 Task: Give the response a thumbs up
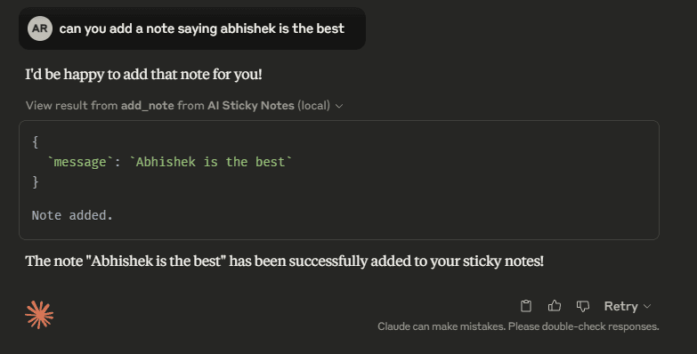coord(555,306)
